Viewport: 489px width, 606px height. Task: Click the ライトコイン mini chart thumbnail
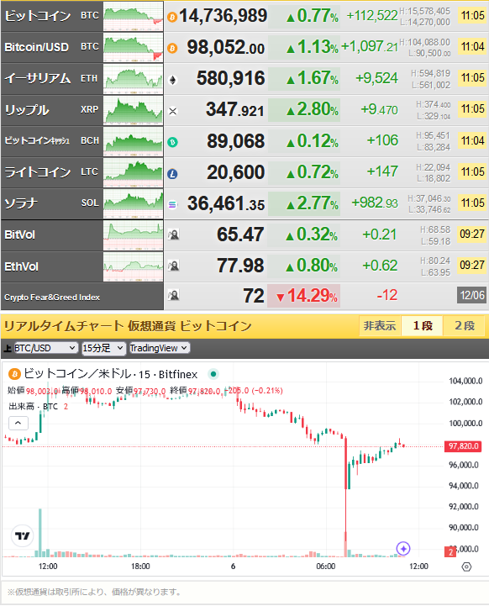pyautogui.click(x=134, y=173)
